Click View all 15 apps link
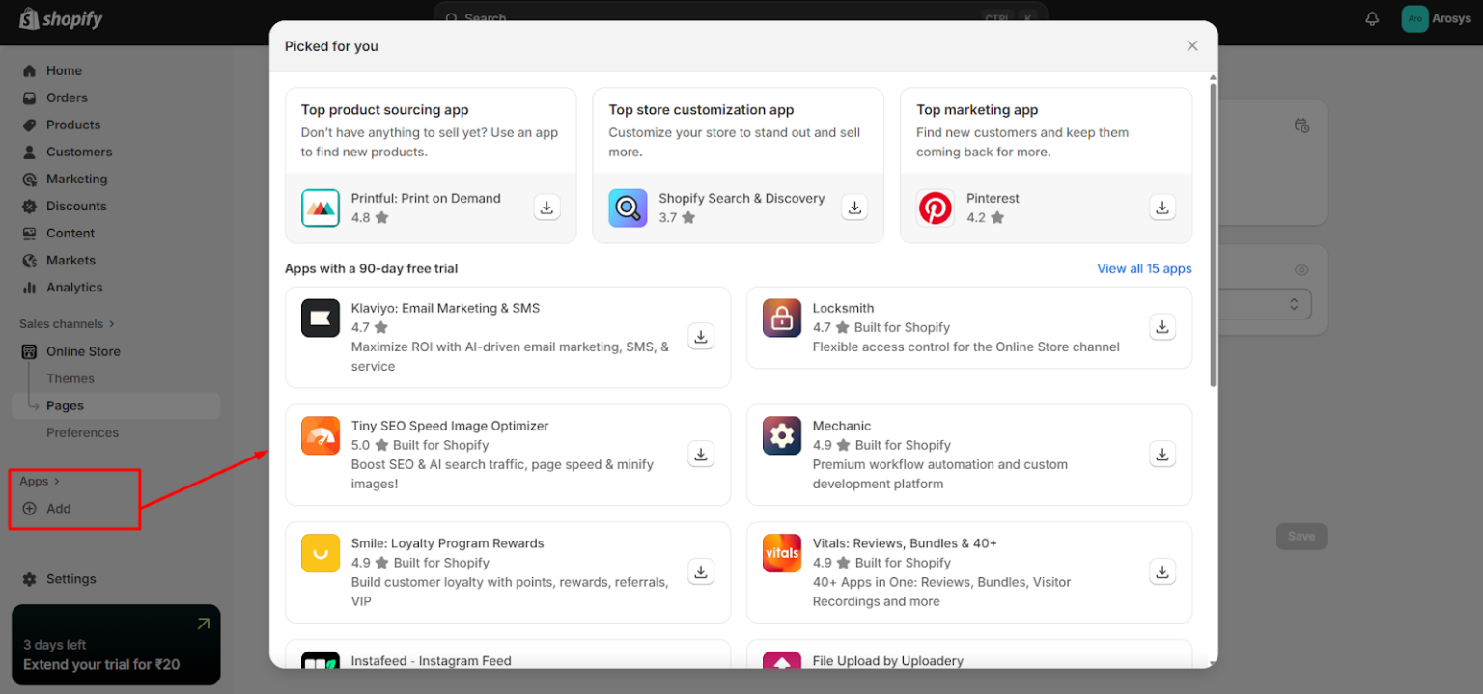 (x=1144, y=268)
